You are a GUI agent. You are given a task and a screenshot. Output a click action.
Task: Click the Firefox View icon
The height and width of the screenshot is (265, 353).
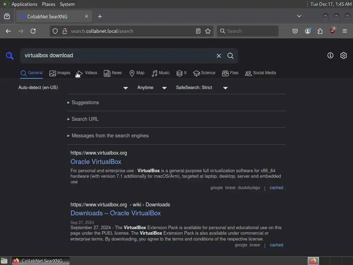pos(7,17)
